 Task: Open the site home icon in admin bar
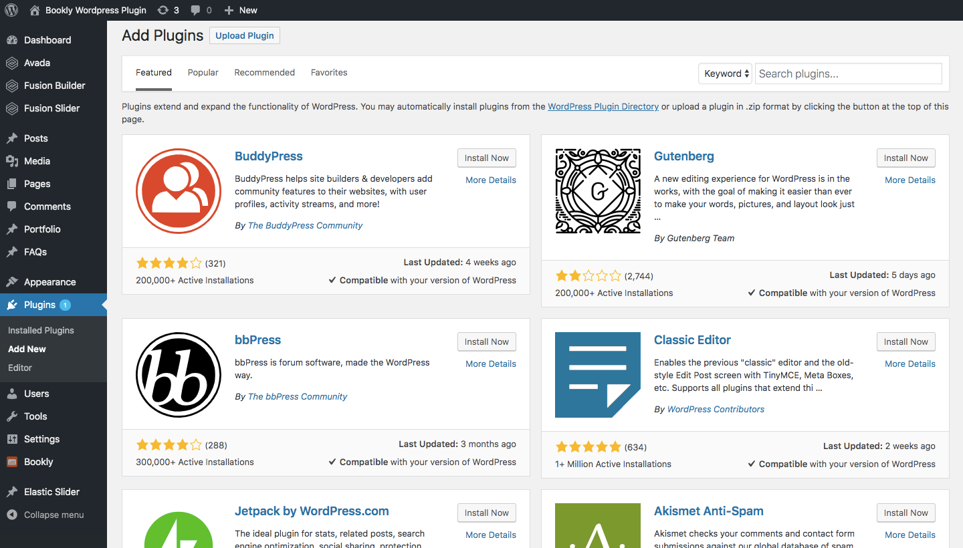[35, 10]
